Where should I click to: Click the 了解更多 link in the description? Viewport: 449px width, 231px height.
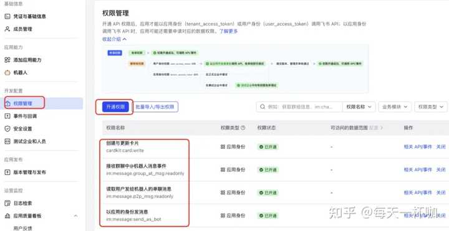click(228, 31)
